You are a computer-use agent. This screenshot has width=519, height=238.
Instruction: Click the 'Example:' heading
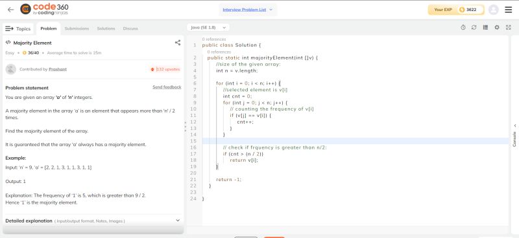[x=16, y=158]
